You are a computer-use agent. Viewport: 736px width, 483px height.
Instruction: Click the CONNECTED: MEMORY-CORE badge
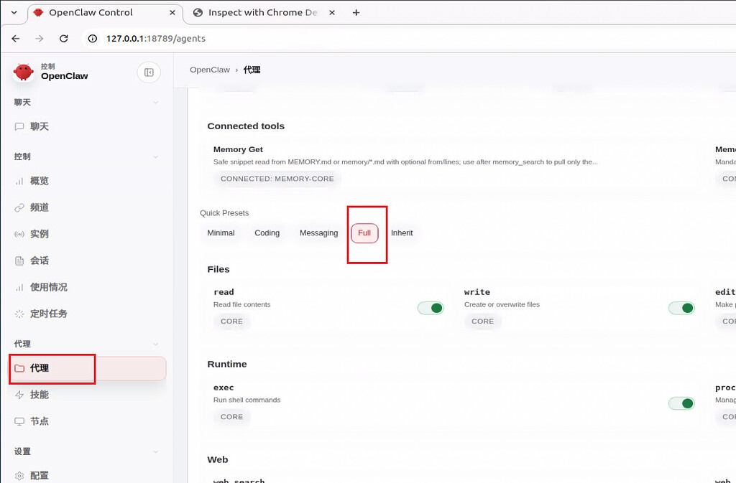[x=277, y=179]
